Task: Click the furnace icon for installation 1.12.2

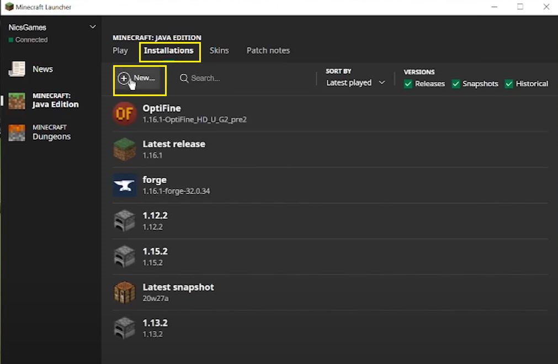Action: (x=124, y=221)
